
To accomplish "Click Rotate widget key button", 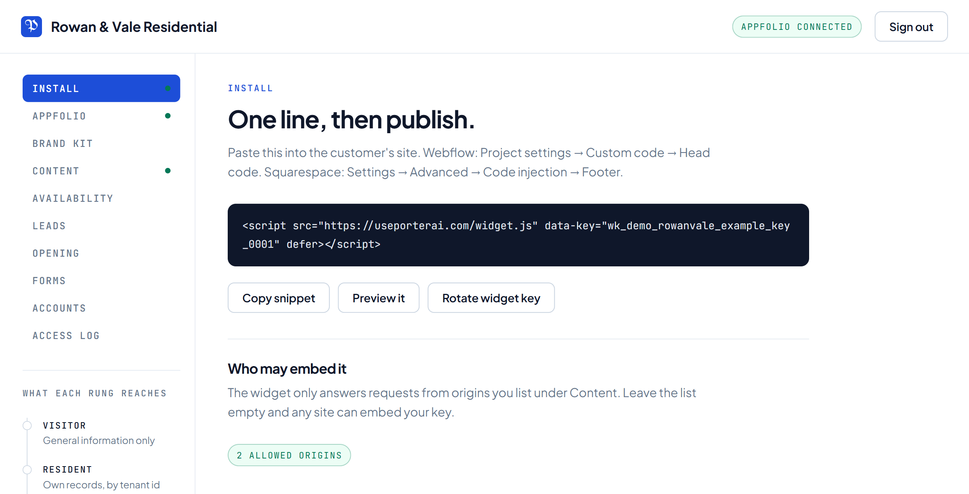I will pyautogui.click(x=491, y=298).
